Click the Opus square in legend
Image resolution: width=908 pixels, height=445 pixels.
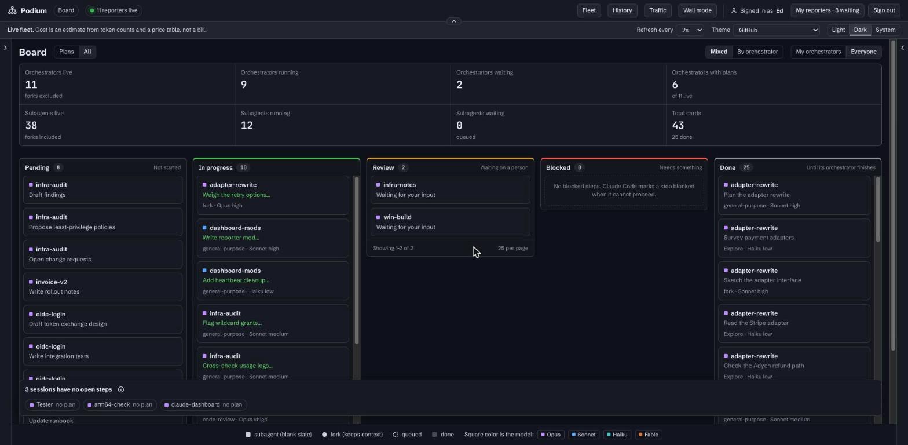(x=543, y=435)
